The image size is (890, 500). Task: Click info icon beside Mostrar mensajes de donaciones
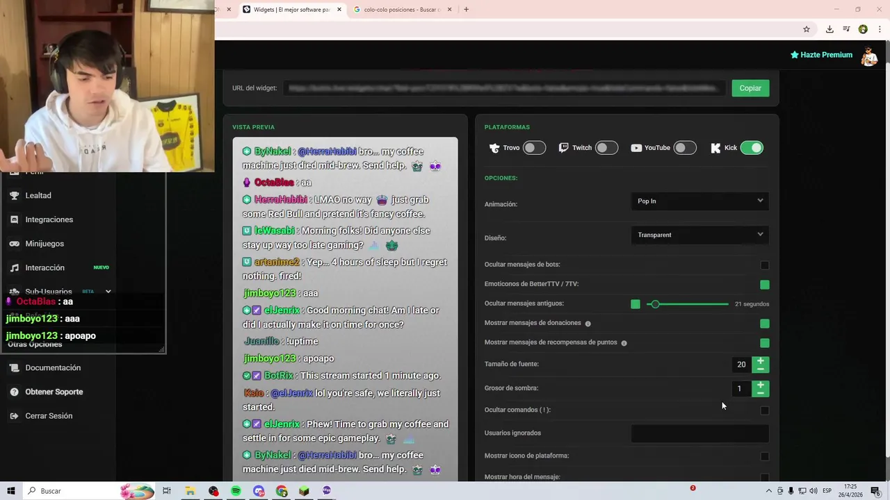[x=588, y=324]
